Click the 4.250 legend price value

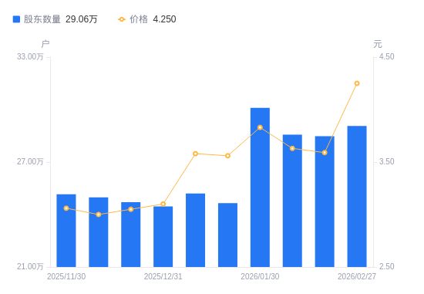click(164, 19)
